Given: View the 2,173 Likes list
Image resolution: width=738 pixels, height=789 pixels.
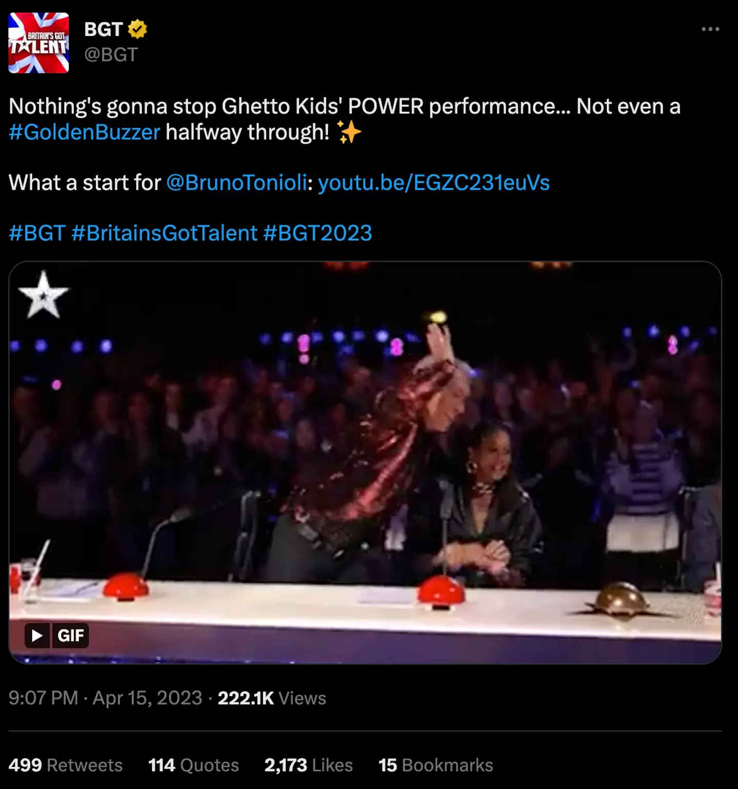Looking at the screenshot, I should click(308, 765).
